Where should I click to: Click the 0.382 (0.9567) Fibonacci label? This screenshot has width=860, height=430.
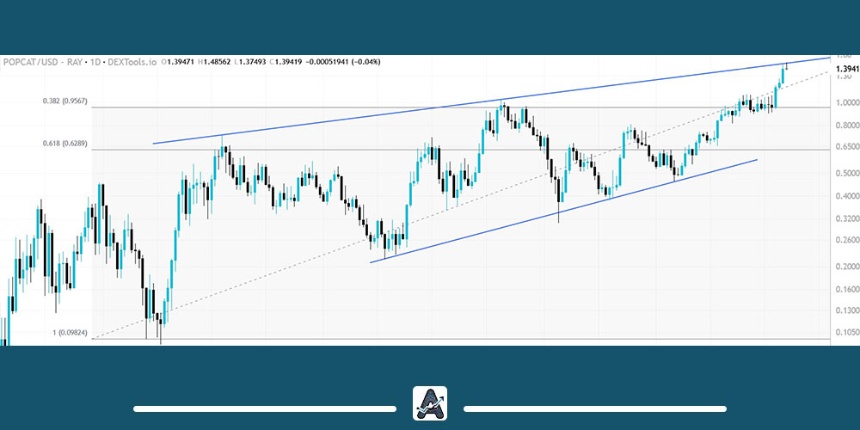(x=64, y=101)
